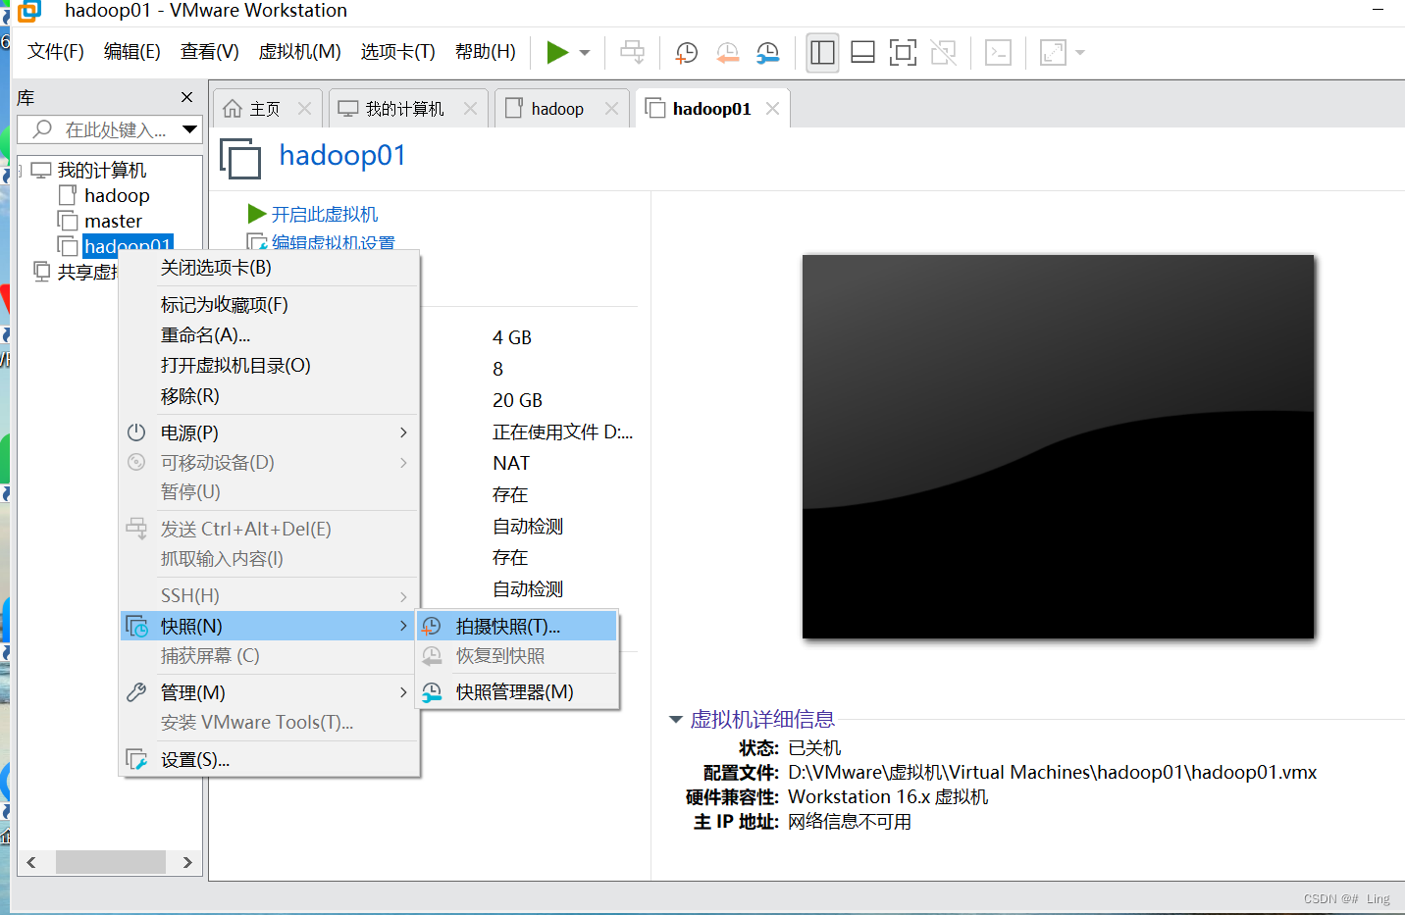1405x915 pixels.
Task: Collapse the 虚拟机详细信息 section triangle
Action: pos(675,720)
